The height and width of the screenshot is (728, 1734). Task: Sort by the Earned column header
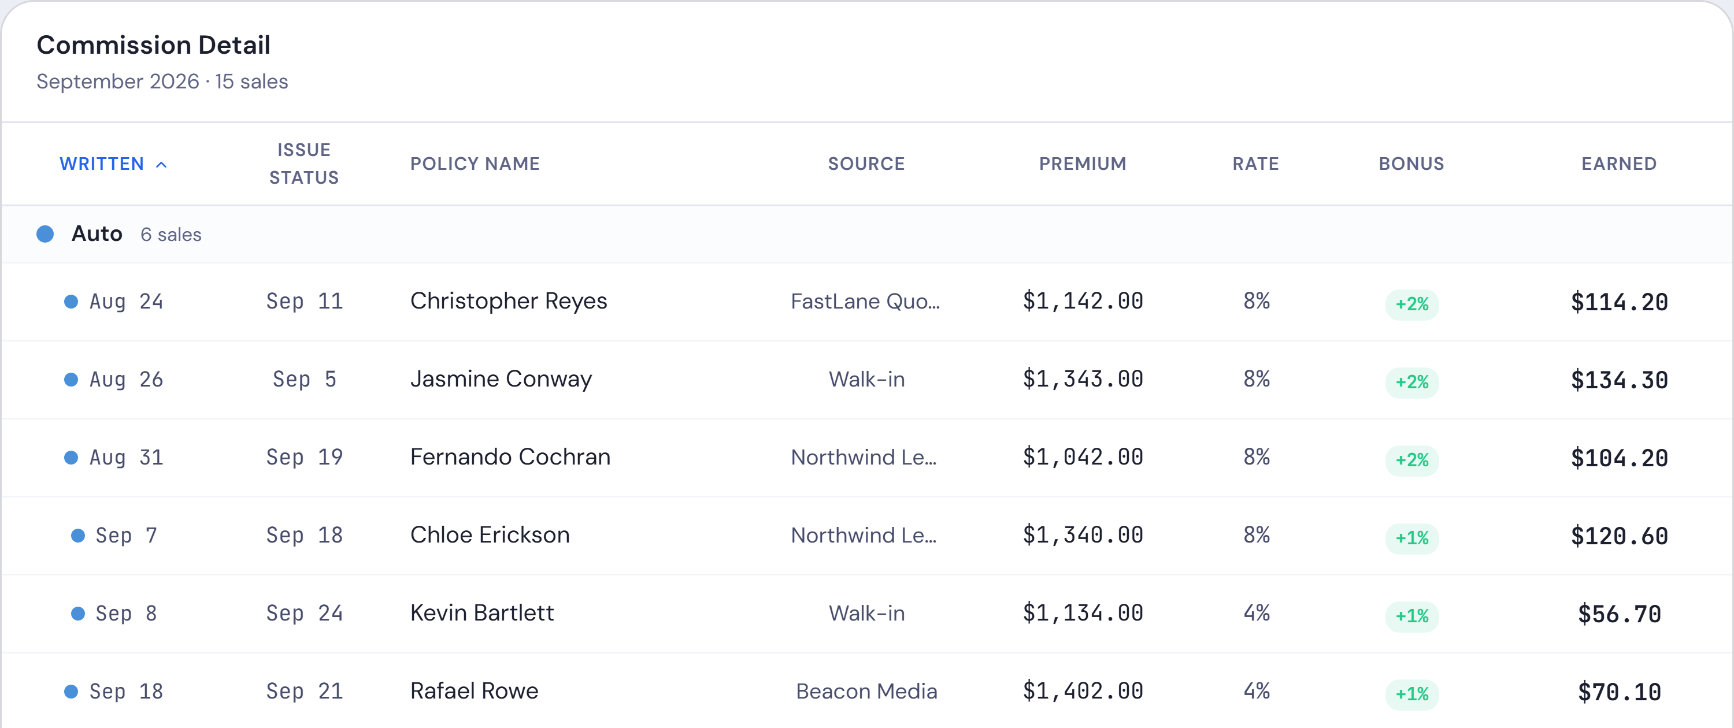(1619, 164)
